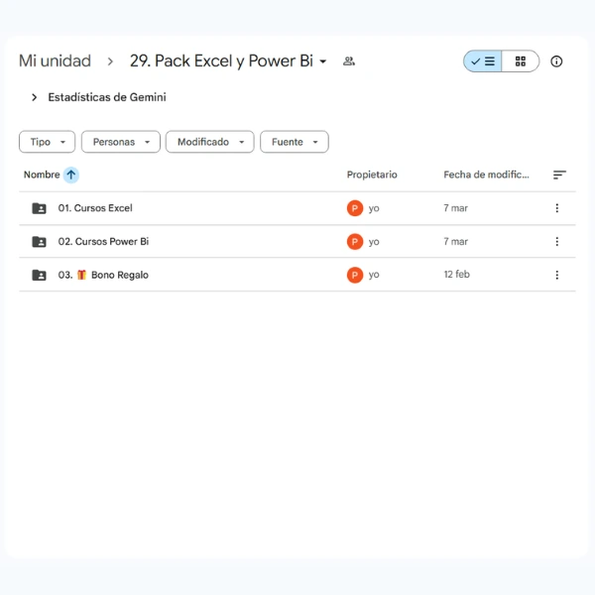Click owner avatar in 01. Cursos Excel row

point(355,208)
